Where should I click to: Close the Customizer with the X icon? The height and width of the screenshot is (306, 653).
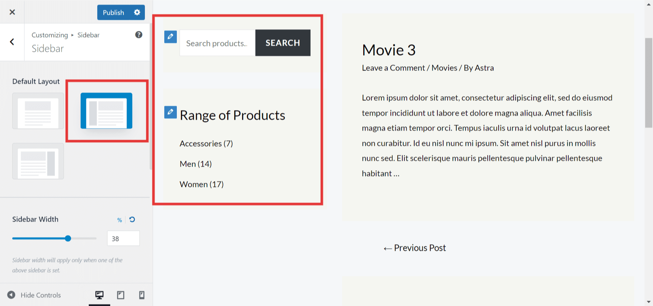12,12
